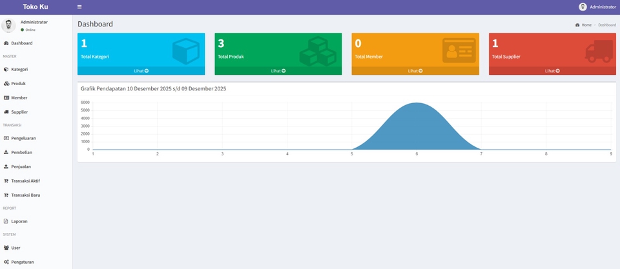Open the Administrator user dropdown in header
Image resolution: width=620 pixels, height=269 pixels.
click(x=597, y=7)
